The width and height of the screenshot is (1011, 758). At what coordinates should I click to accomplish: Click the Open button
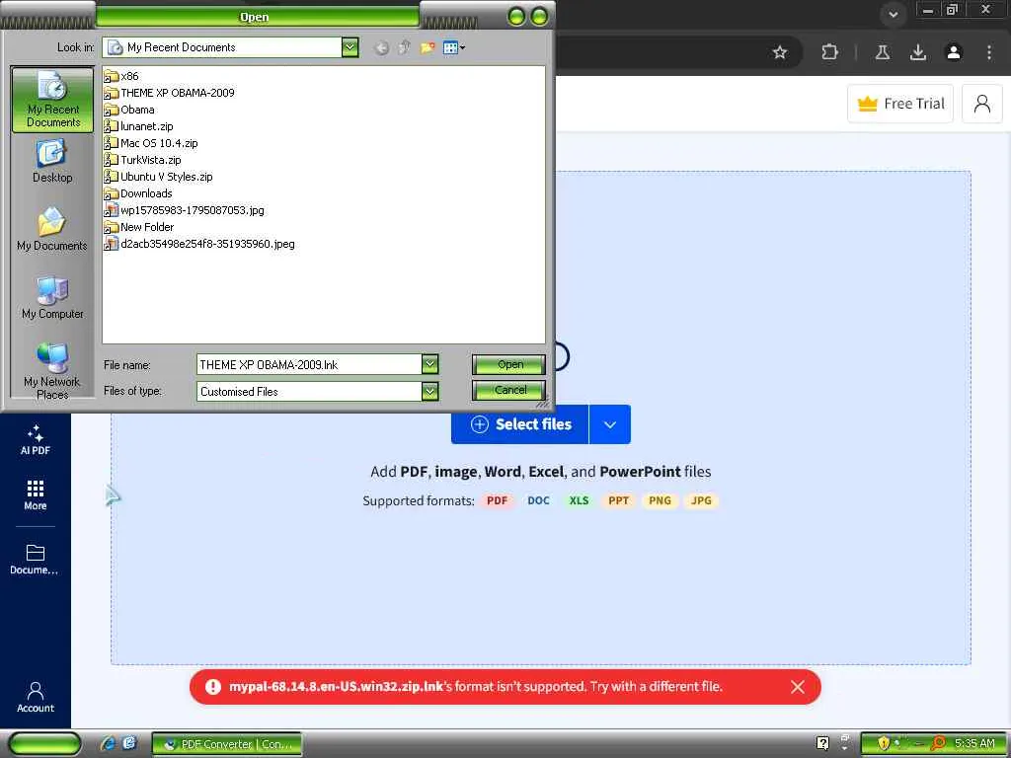(509, 364)
